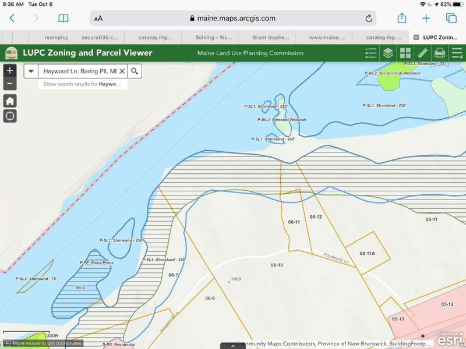Zoom in on the map
This screenshot has height=349, width=466.
pos(10,71)
